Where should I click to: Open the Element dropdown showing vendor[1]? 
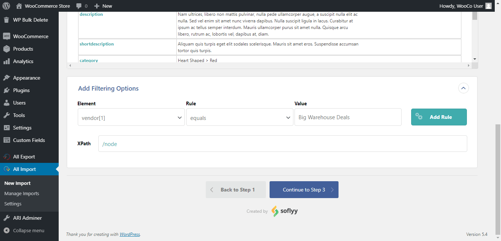click(131, 117)
